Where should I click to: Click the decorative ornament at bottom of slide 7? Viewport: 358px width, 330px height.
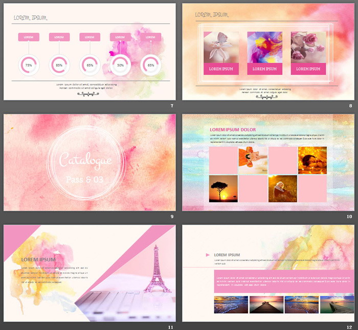point(87,94)
